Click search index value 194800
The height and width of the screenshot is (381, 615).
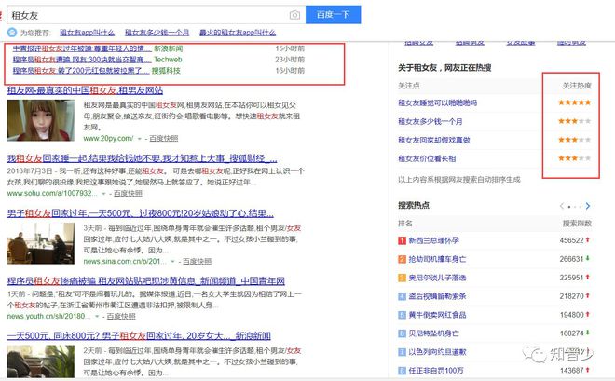(x=571, y=315)
